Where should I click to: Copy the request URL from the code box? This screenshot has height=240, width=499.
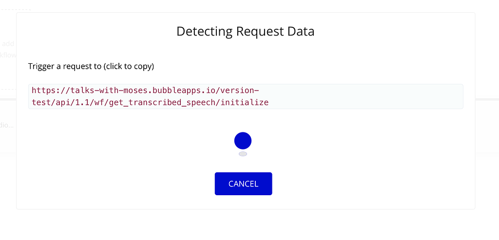246,96
